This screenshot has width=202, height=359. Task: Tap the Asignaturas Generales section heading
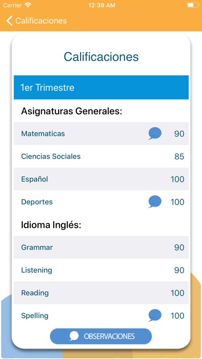click(x=72, y=111)
